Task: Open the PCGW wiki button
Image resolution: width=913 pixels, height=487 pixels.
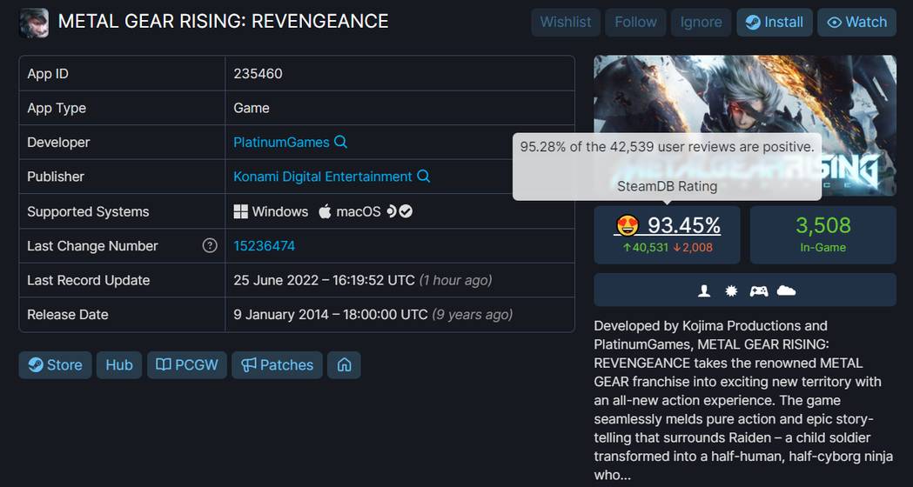Action: pos(187,364)
